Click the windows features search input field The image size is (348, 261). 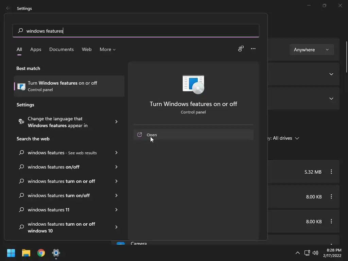pos(136,31)
